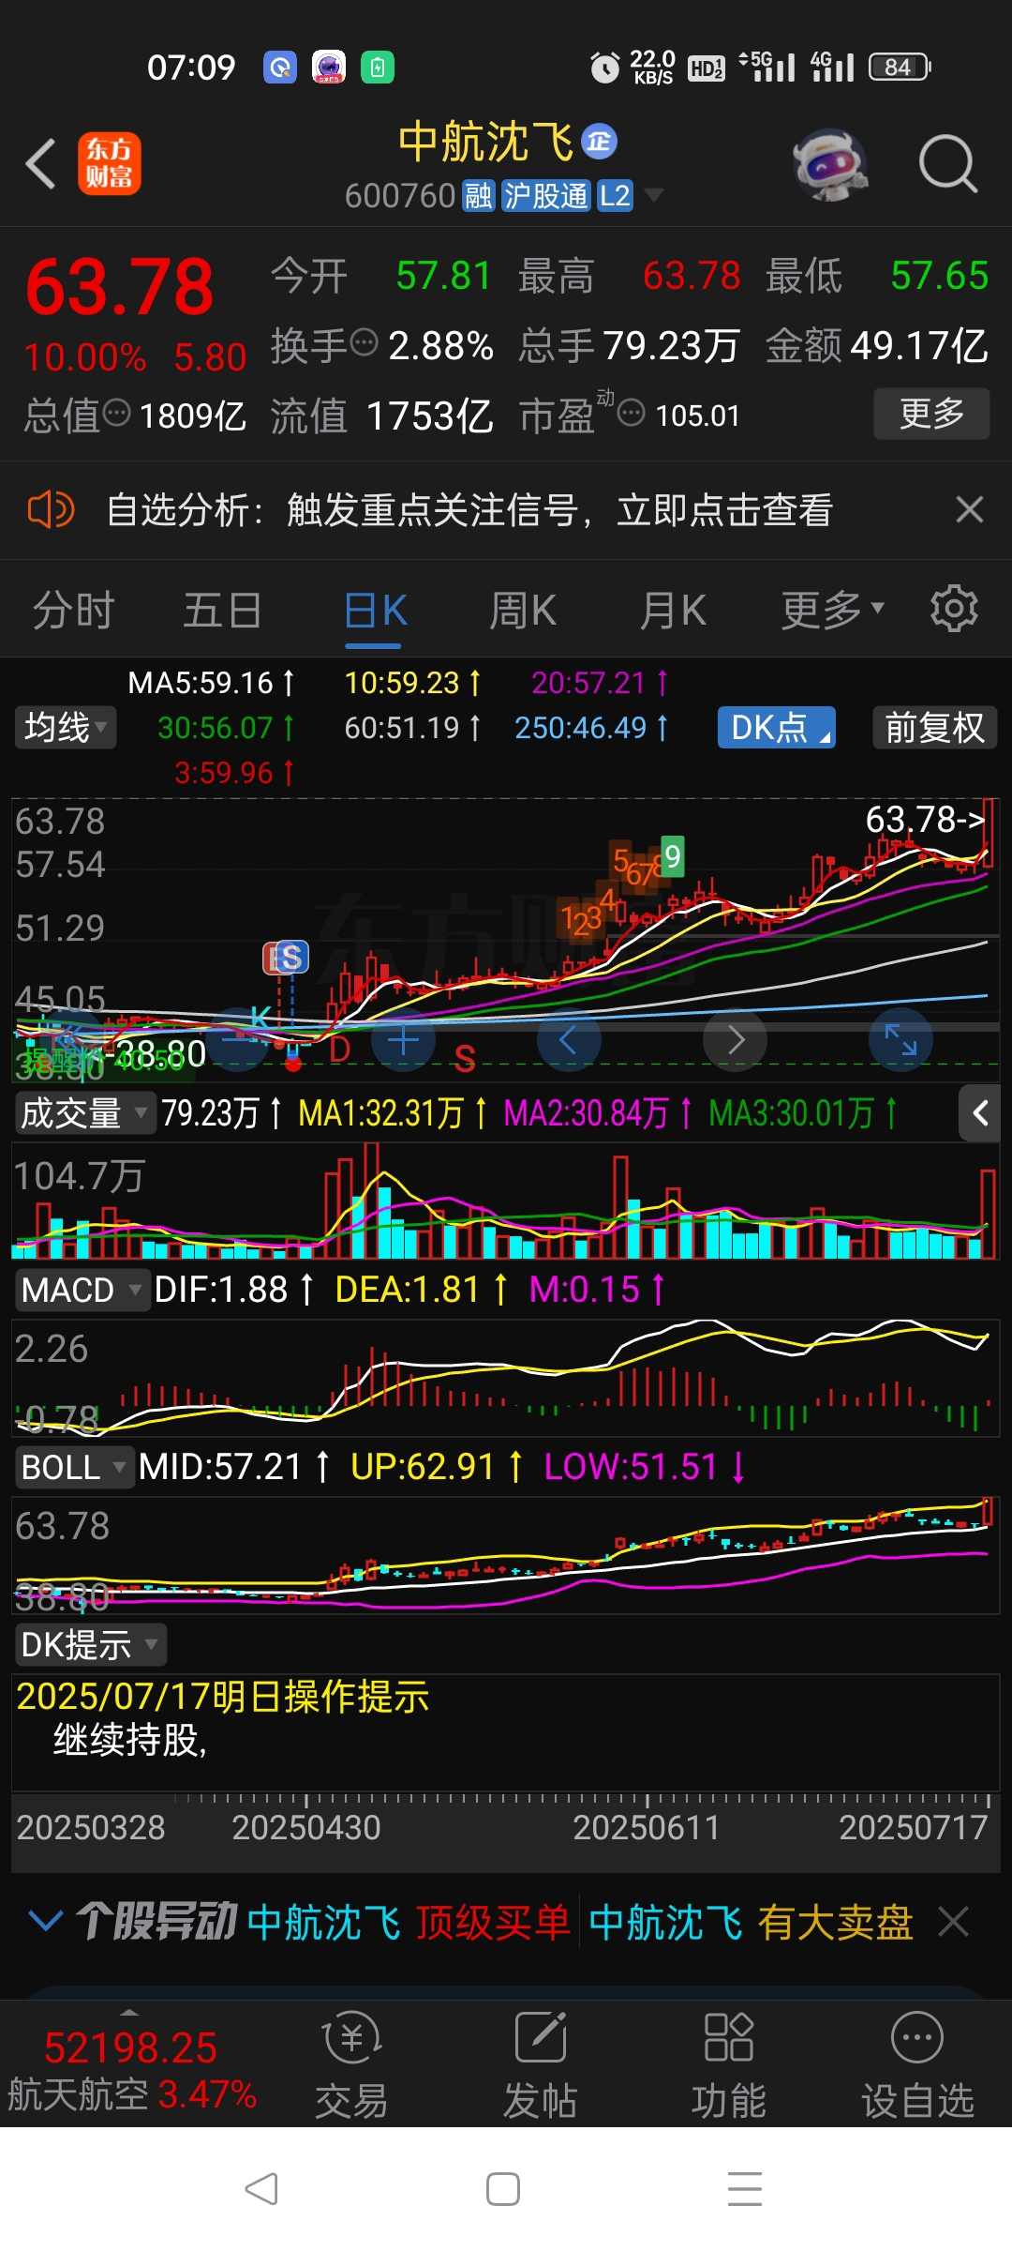The image size is (1012, 2251).
Task: Open 航天航空 sector index 52198.25
Action: [131, 2069]
